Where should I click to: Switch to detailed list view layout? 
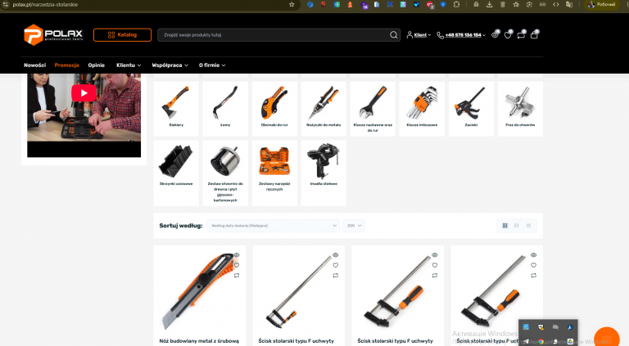point(517,226)
